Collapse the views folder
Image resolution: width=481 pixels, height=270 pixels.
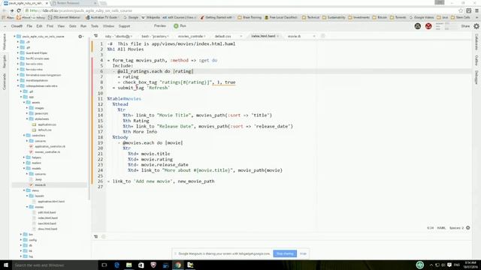pyautogui.click(x=24, y=190)
